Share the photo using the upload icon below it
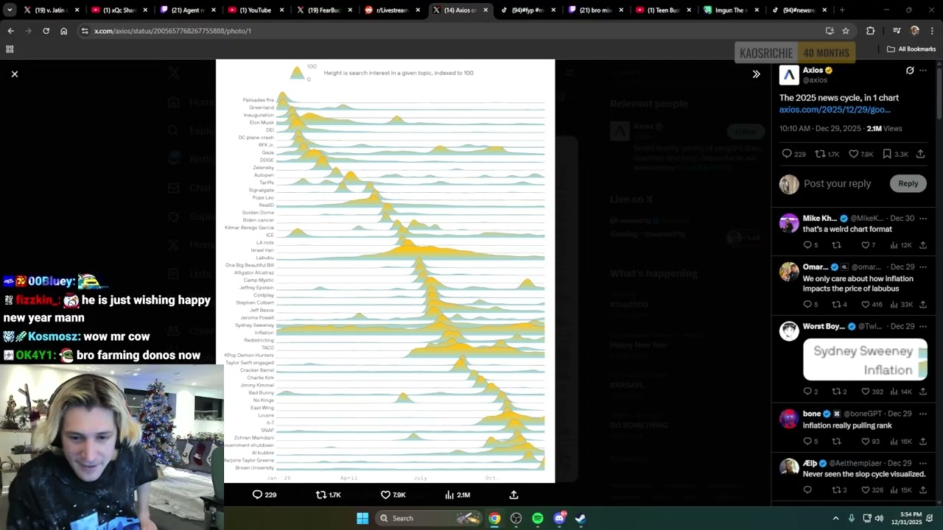The width and height of the screenshot is (943, 530). pos(513,495)
